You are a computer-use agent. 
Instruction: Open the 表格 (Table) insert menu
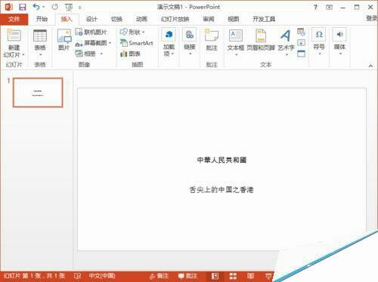pyautogui.click(x=40, y=43)
